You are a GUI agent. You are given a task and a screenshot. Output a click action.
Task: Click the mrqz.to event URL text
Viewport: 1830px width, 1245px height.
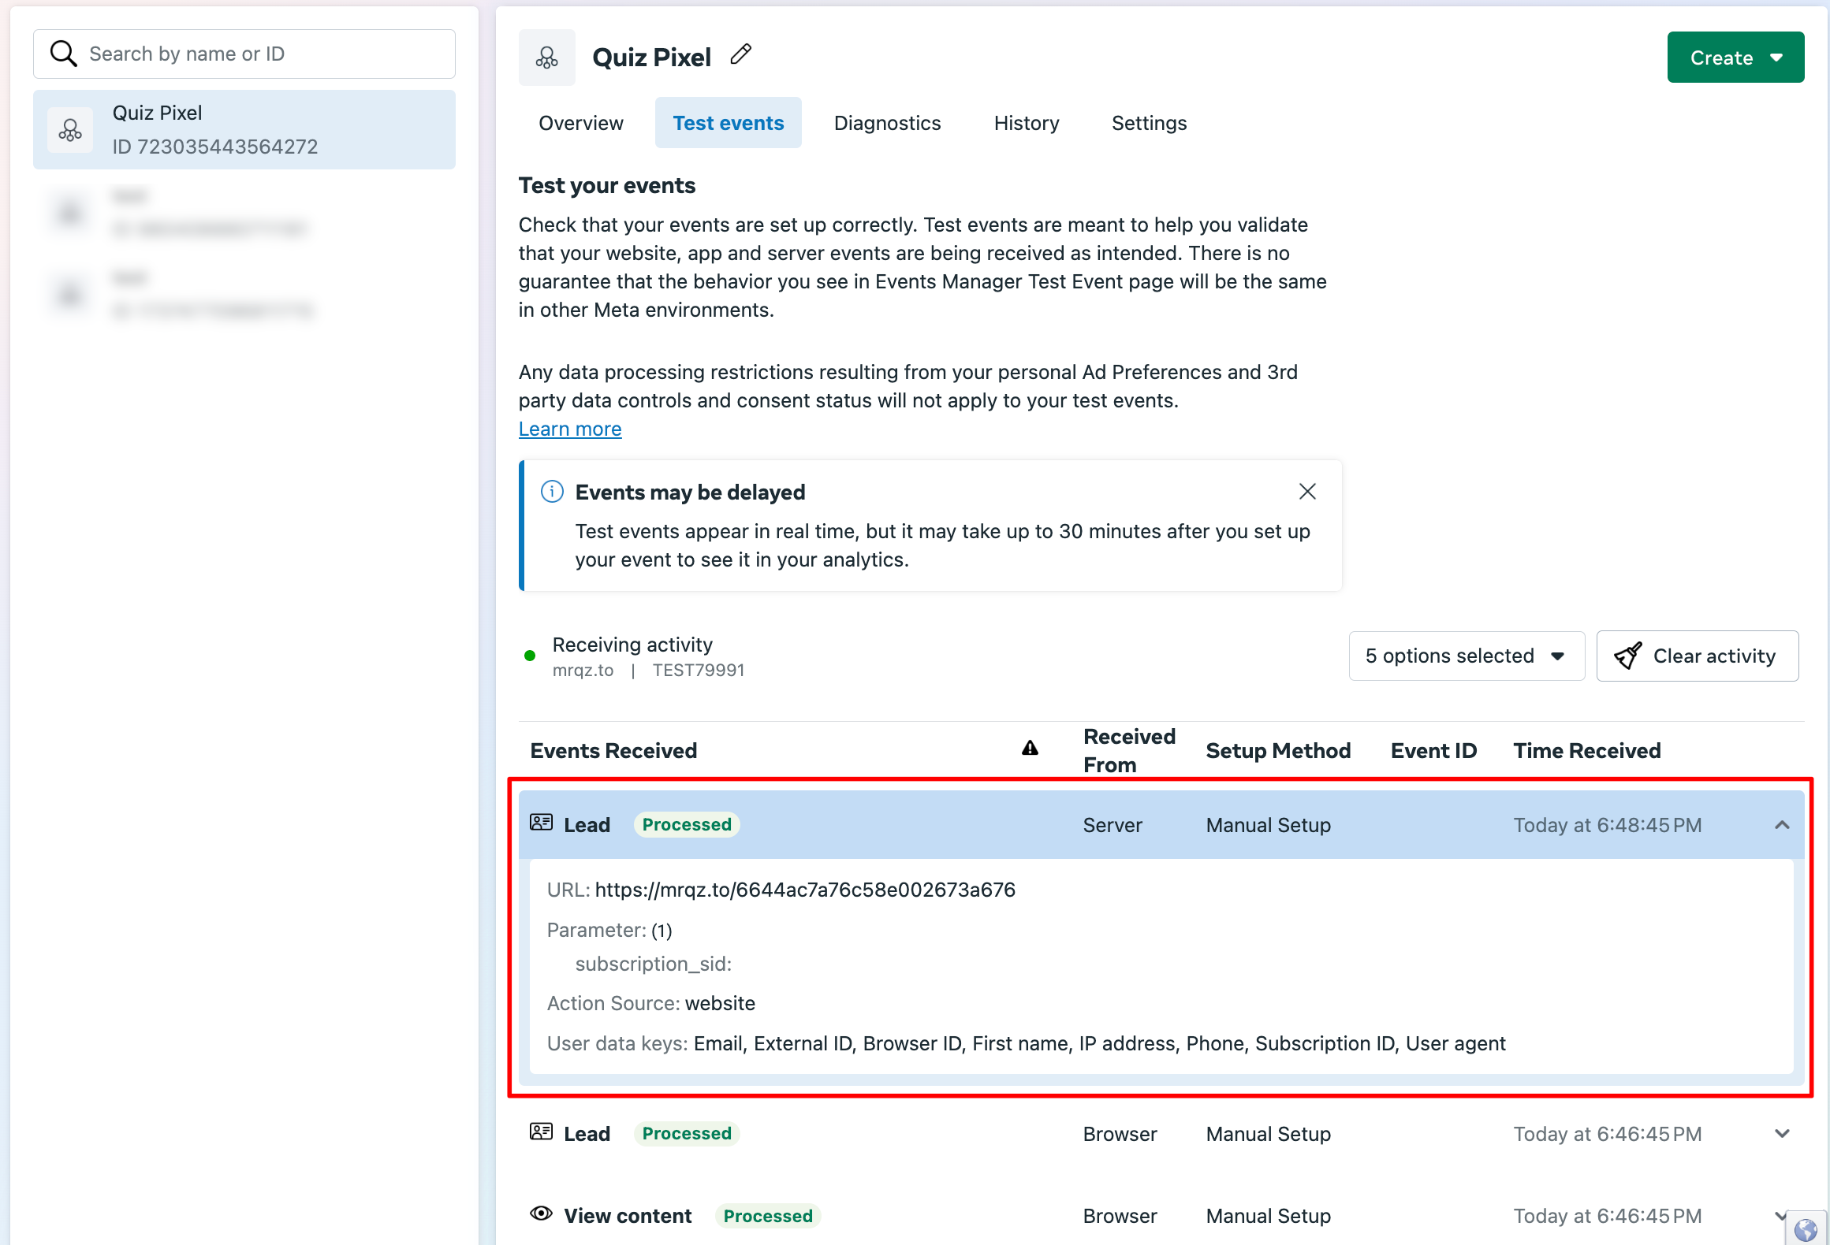(x=805, y=890)
